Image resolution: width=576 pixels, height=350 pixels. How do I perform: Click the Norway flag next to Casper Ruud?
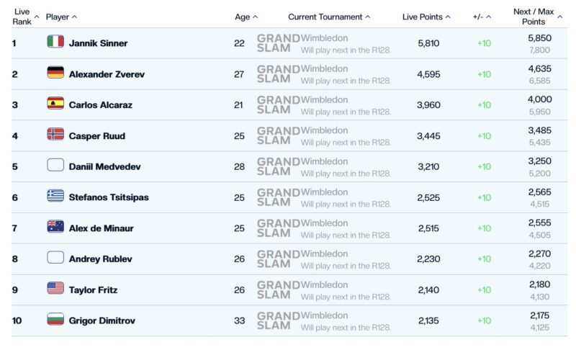(x=55, y=134)
